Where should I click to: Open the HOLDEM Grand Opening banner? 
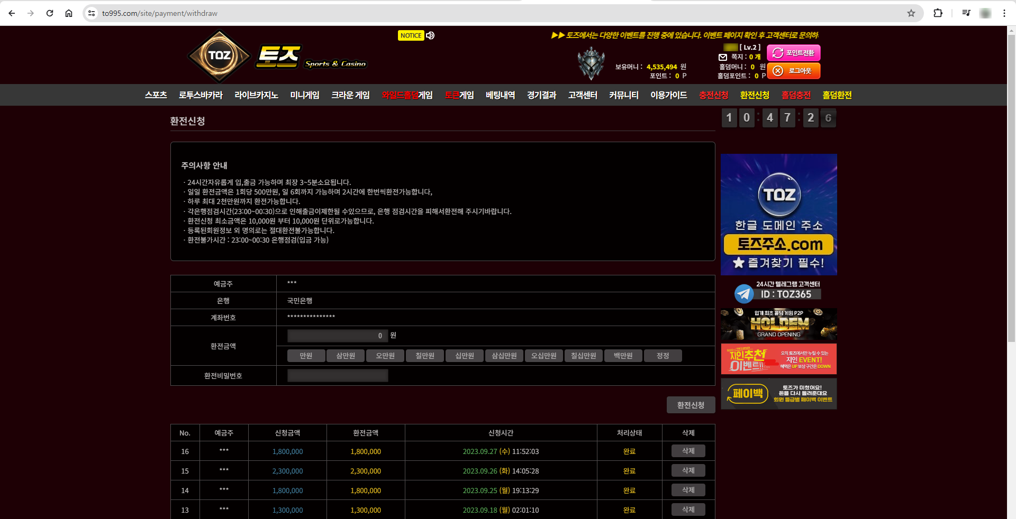click(779, 324)
